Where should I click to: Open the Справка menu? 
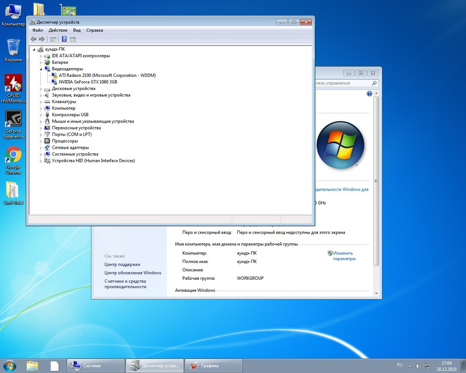[x=95, y=30]
